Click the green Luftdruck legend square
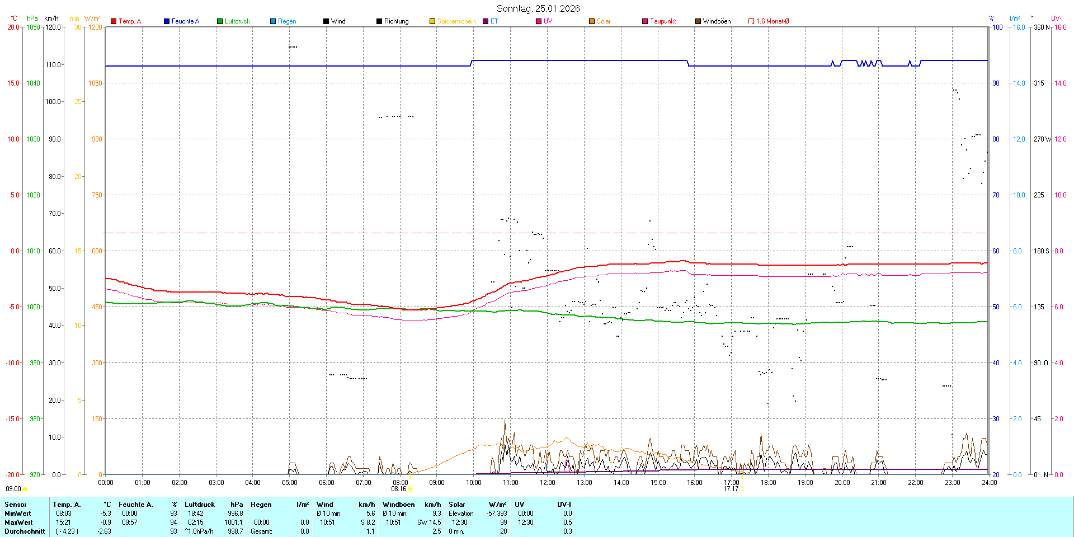Screen dimensions: 1074x537 220,21
